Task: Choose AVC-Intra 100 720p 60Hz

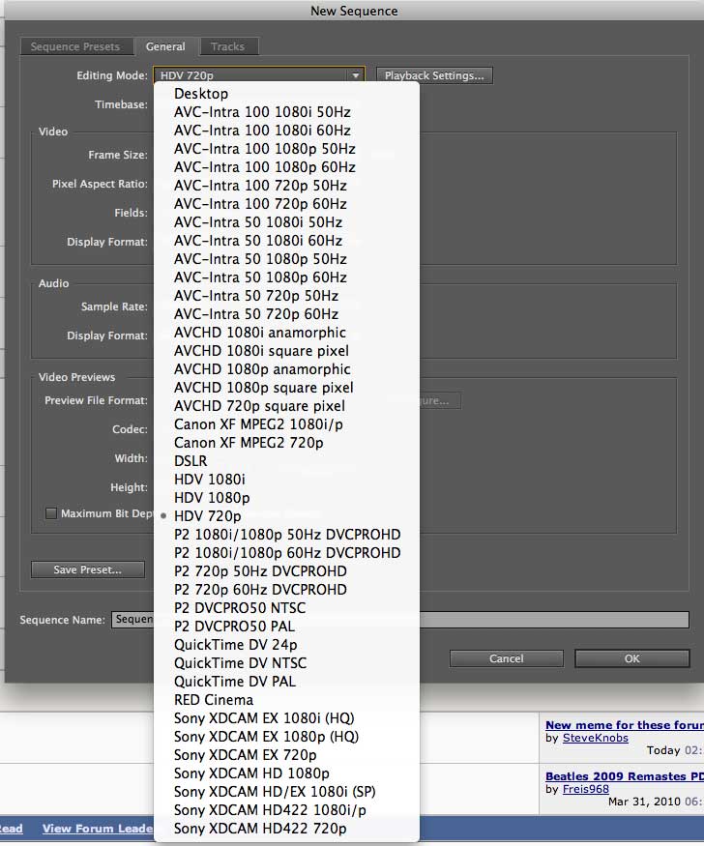Action: pos(286,203)
